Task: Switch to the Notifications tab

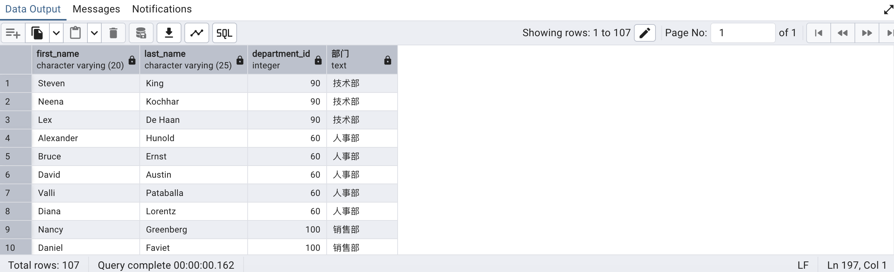Action: [162, 9]
